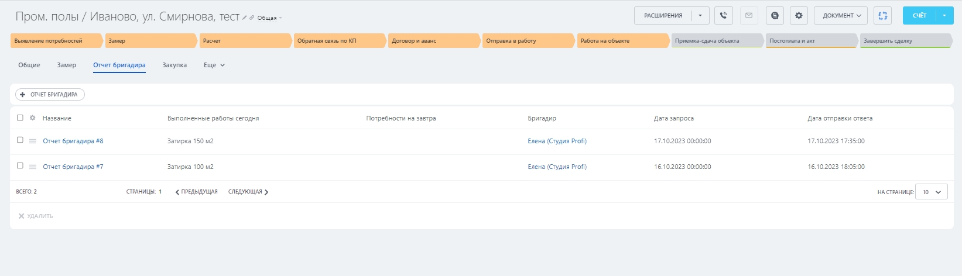This screenshot has height=276, width=962.
Task: Click drag handle of Отчет бригадира #8
Action: click(x=33, y=141)
